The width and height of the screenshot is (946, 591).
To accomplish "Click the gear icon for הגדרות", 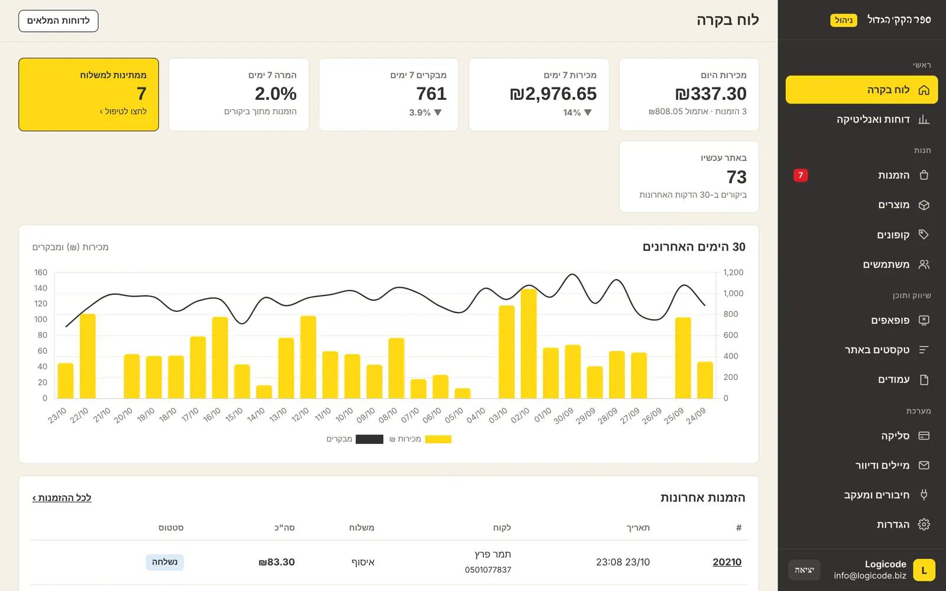I will (924, 524).
